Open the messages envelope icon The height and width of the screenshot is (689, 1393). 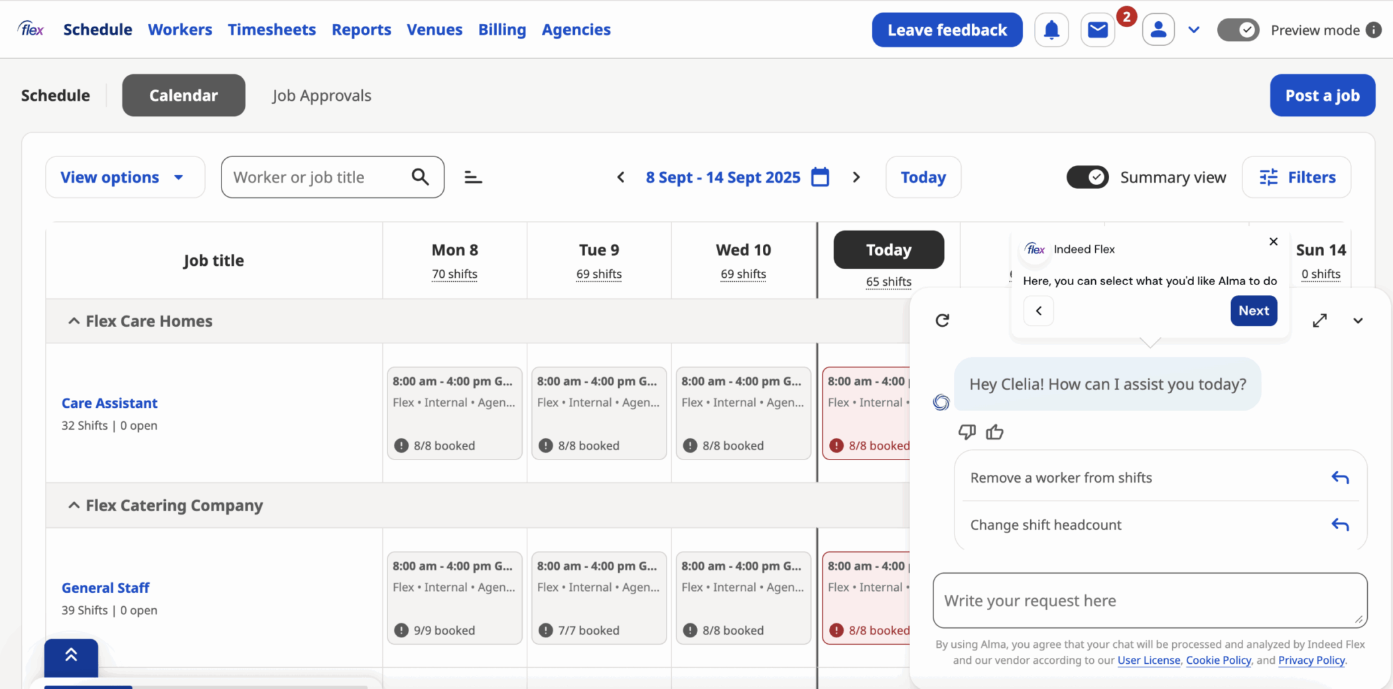(1098, 30)
